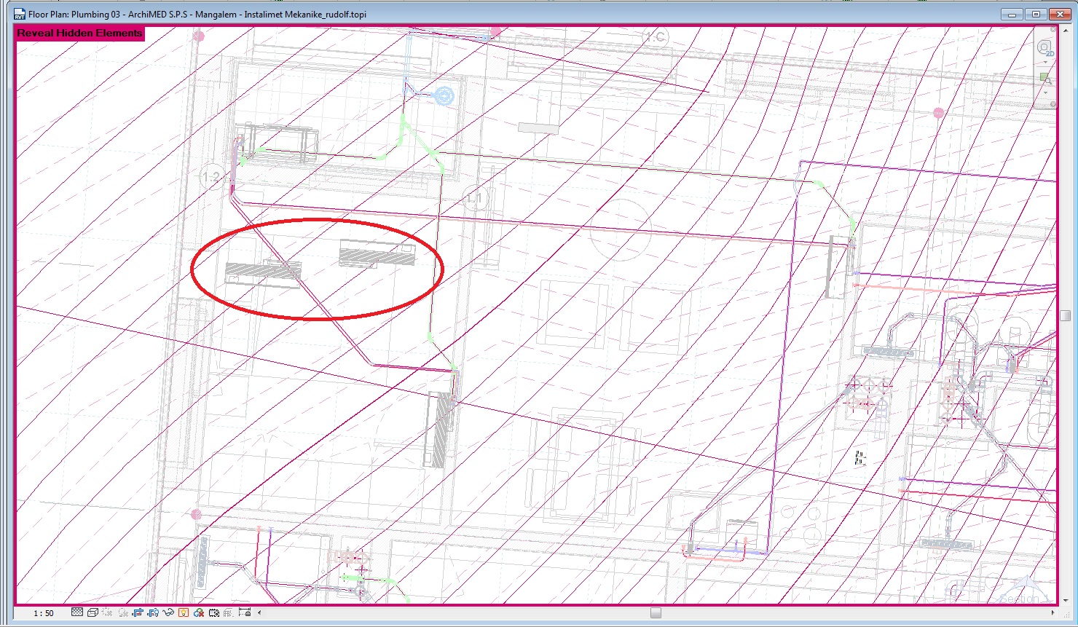1078x627 pixels.
Task: Click the Reveal Hidden Elements banner
Action: click(78, 33)
